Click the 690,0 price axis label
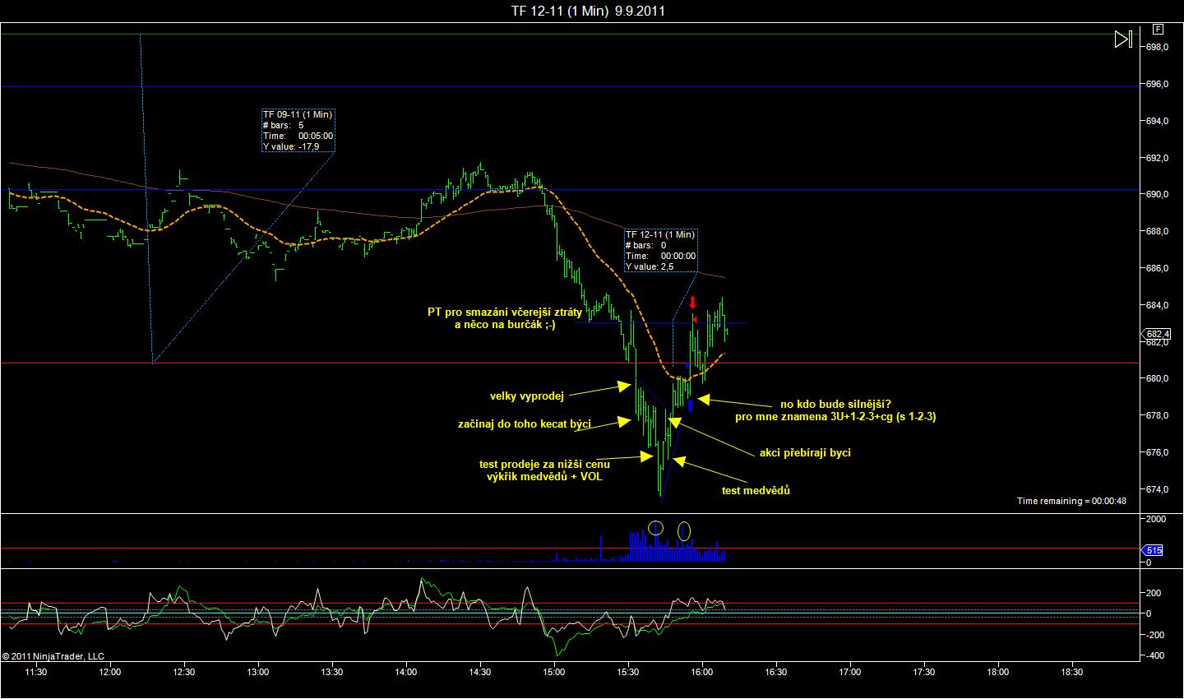This screenshot has width=1184, height=699. [x=1158, y=195]
